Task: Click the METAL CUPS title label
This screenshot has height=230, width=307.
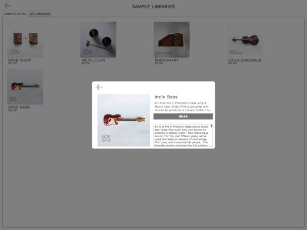Action: (93, 60)
